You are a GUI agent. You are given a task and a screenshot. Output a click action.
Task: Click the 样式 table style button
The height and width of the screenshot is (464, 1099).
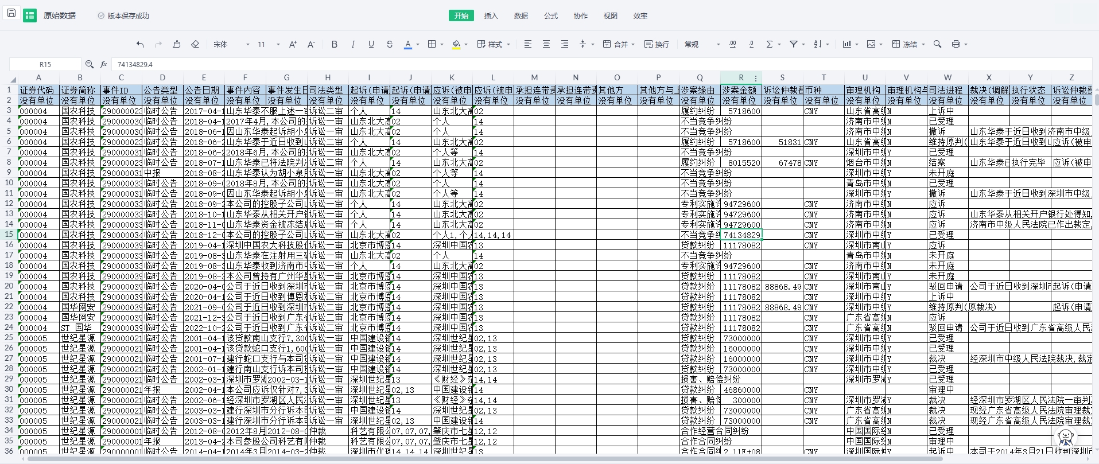494,44
